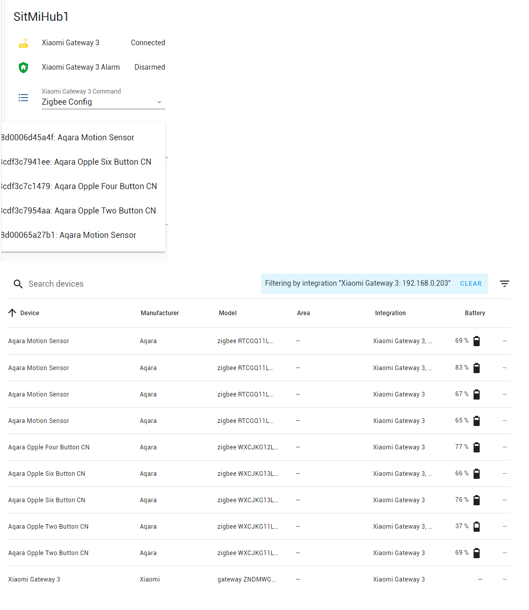Open the Aqara Motion Sensor with 65 % battery

click(x=39, y=421)
